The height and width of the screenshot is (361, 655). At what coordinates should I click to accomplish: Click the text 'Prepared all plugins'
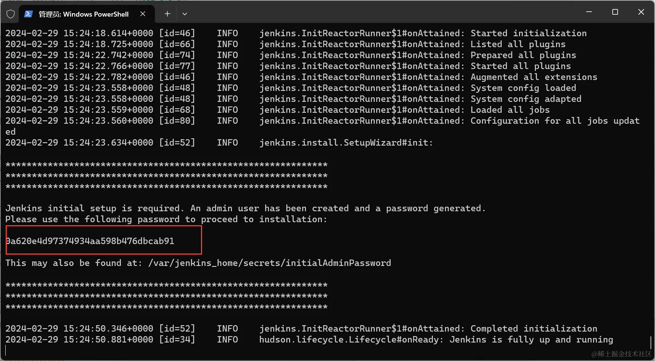click(523, 55)
